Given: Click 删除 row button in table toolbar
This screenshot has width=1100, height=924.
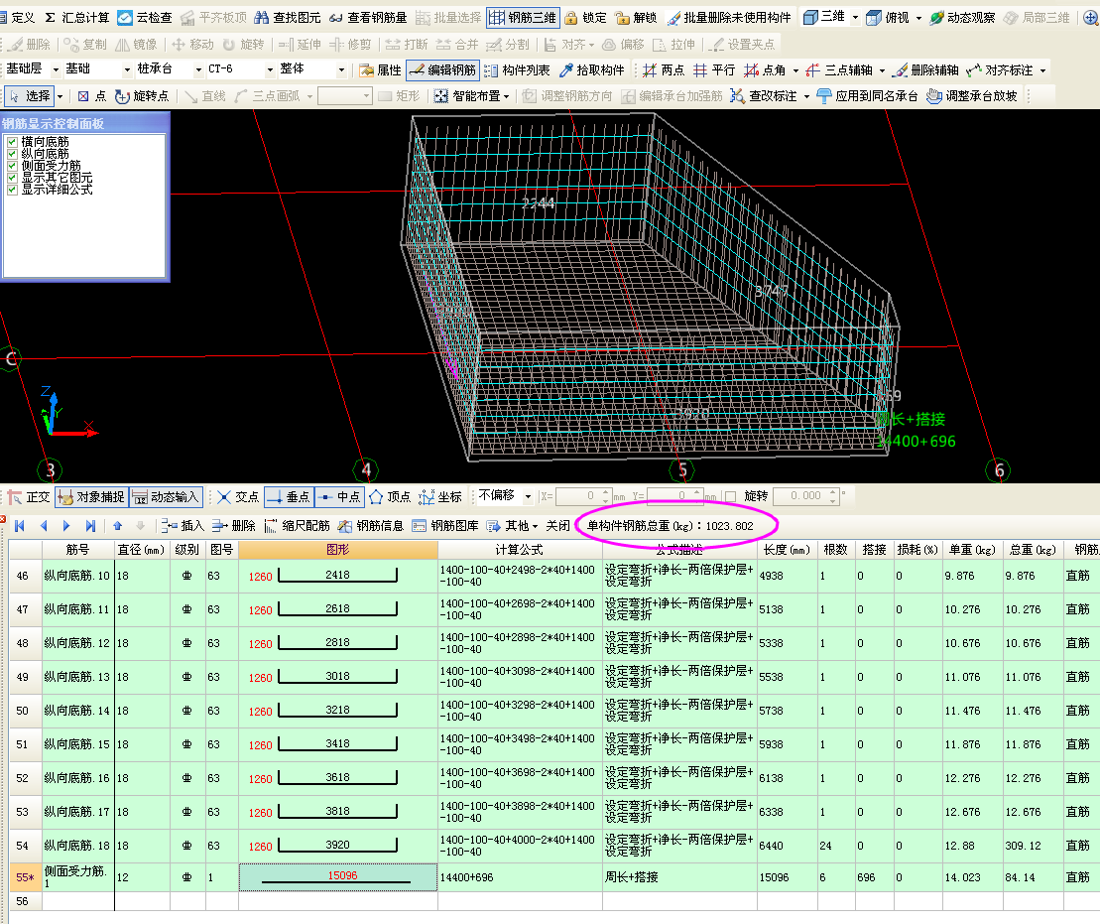Looking at the screenshot, I should 234,525.
